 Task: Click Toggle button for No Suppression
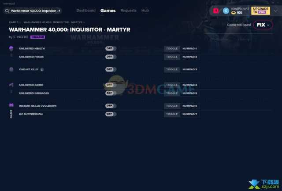pyautogui.click(x=172, y=114)
